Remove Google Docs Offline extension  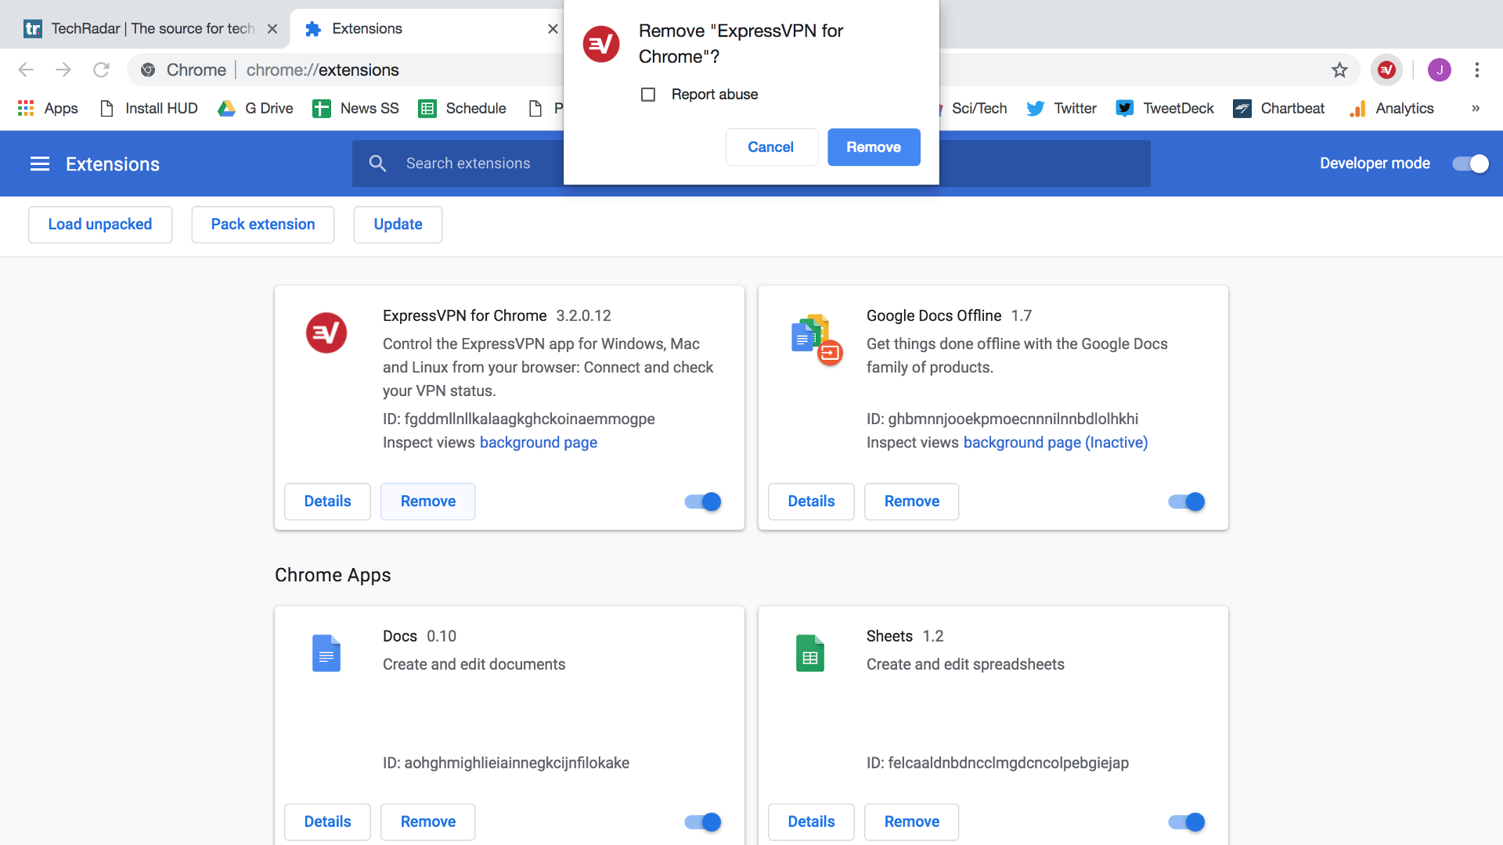click(912, 502)
